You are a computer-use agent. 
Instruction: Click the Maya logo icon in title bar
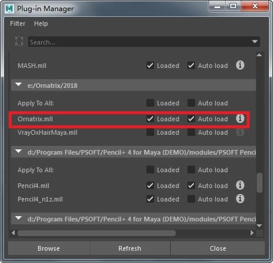pyautogui.click(x=9, y=9)
